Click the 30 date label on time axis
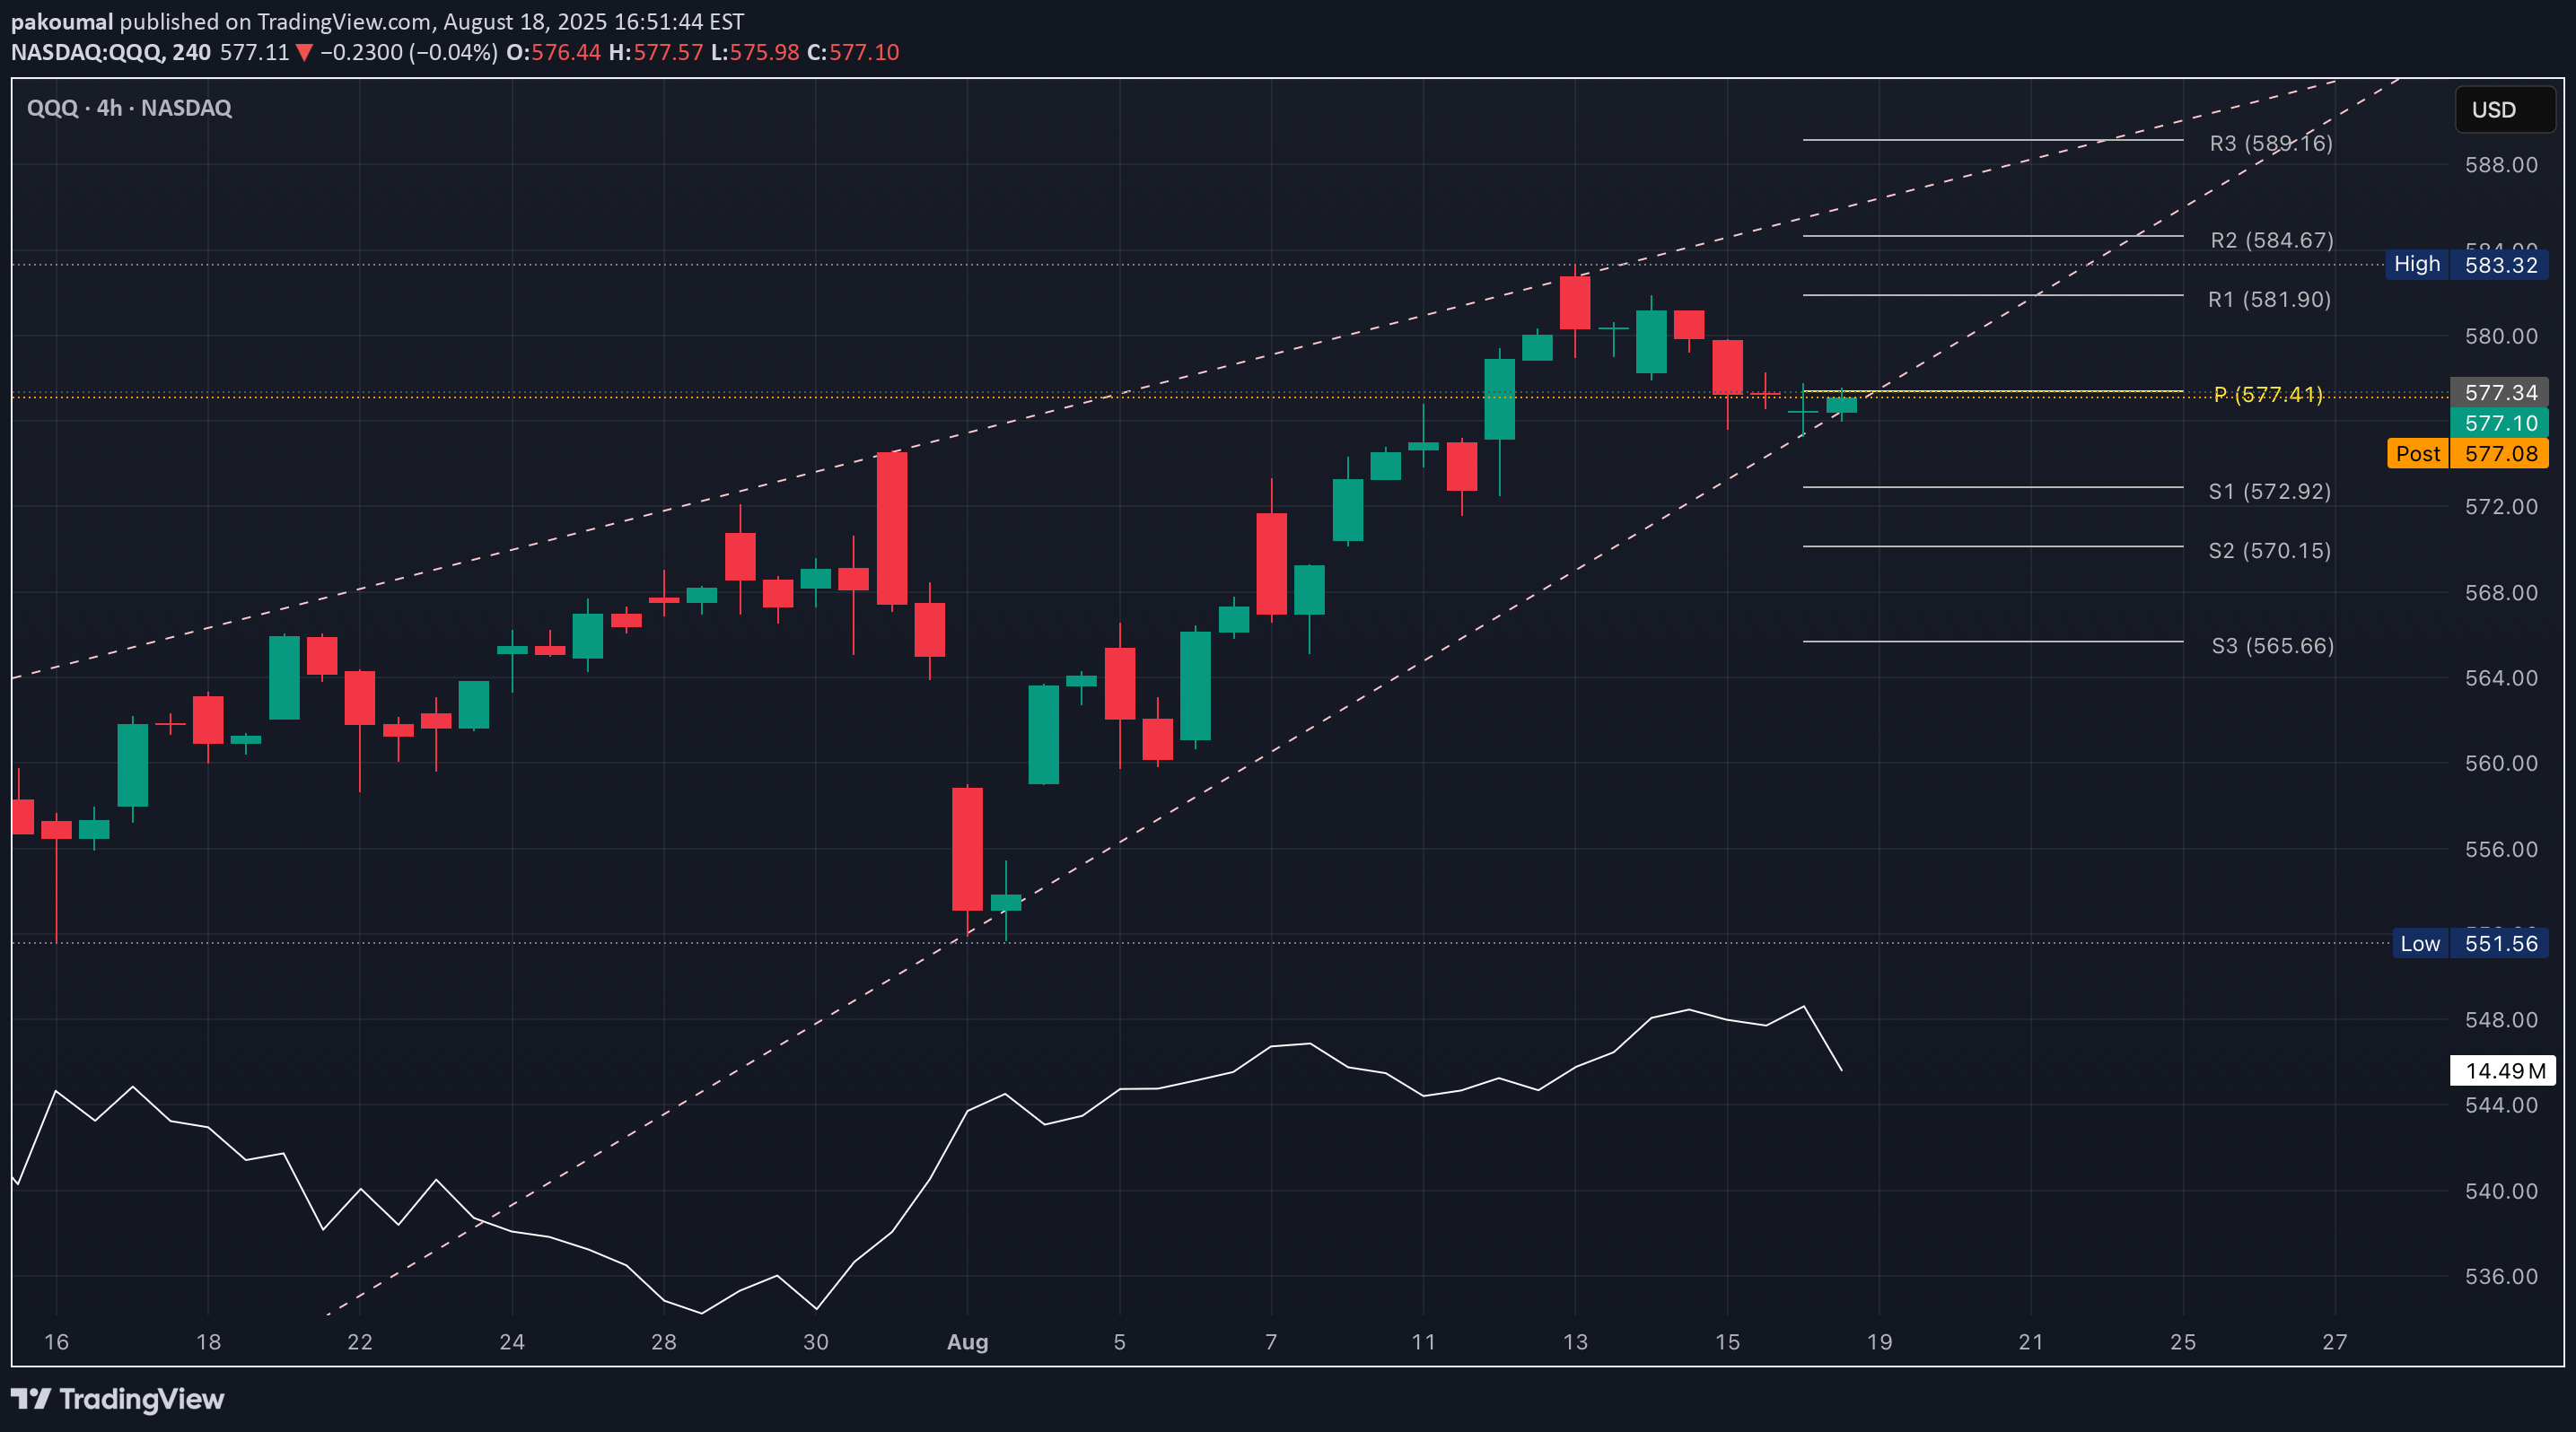2576x1432 pixels. 815,1342
